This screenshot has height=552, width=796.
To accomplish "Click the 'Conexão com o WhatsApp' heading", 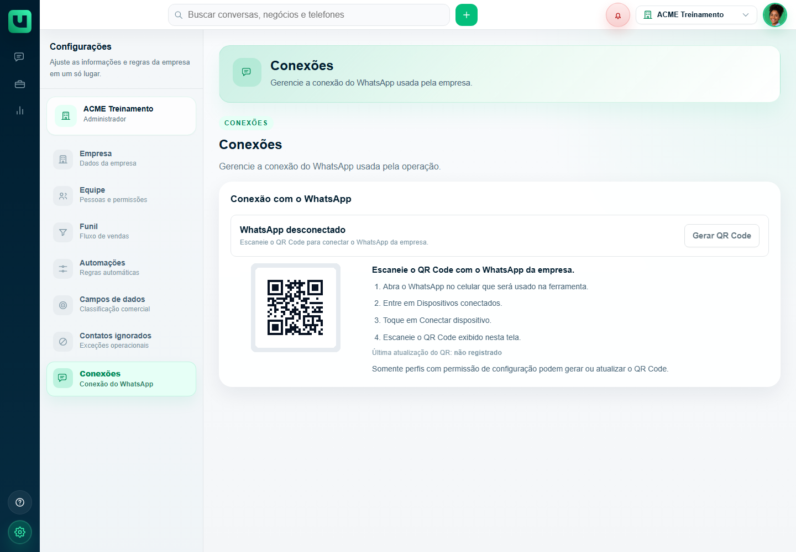I will tap(291, 199).
